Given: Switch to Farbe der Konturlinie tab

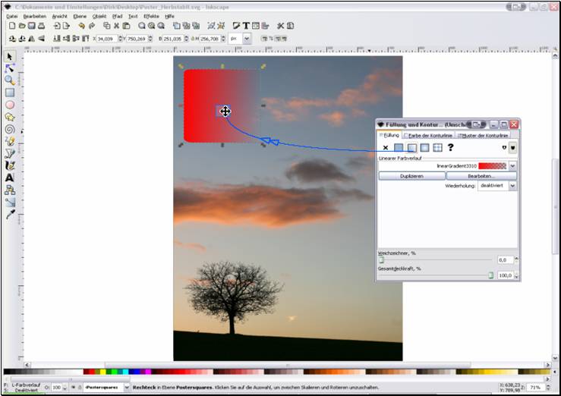Looking at the screenshot, I should (x=430, y=135).
